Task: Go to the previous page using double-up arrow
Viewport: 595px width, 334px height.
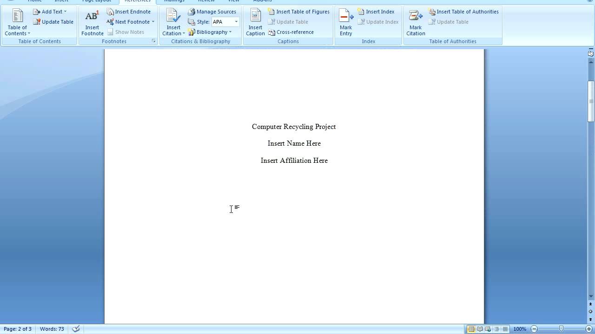Action: click(x=591, y=304)
